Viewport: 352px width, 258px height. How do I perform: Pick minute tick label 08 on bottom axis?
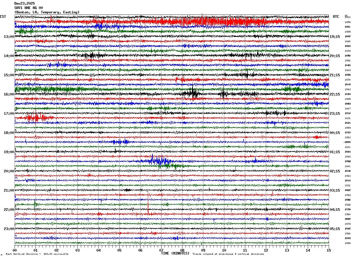182,250
